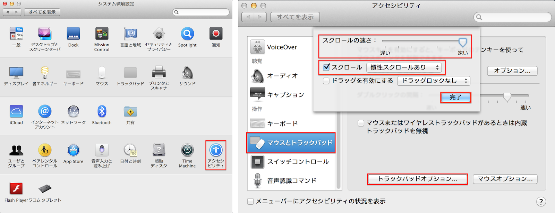Open マウス preferences icon
The width and height of the screenshot is (555, 213).
[x=102, y=73]
